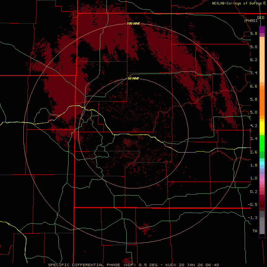Click the 2.6 legend value
The width and height of the screenshot is (267, 267).
point(254,152)
